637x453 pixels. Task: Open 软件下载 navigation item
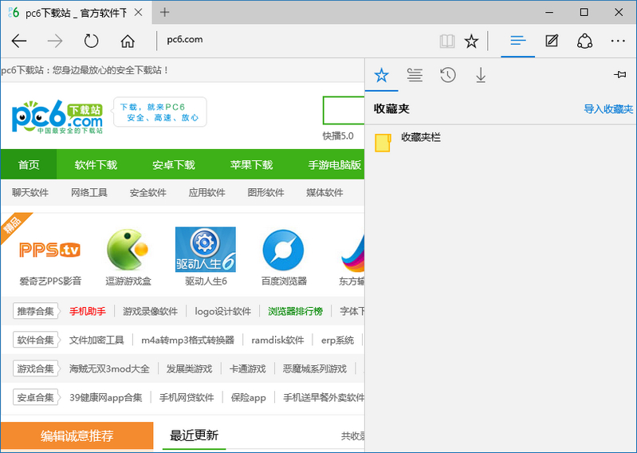point(96,164)
